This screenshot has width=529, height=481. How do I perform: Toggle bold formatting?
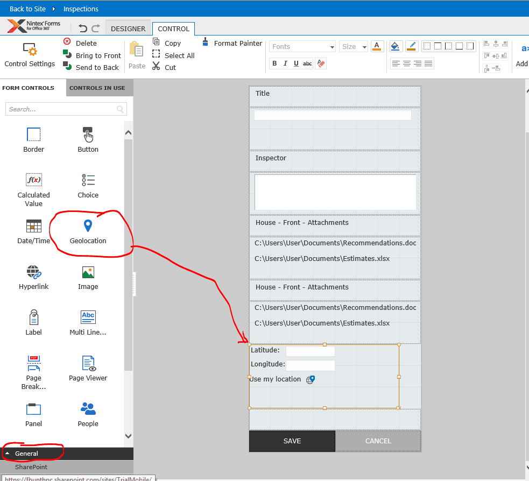tap(274, 63)
